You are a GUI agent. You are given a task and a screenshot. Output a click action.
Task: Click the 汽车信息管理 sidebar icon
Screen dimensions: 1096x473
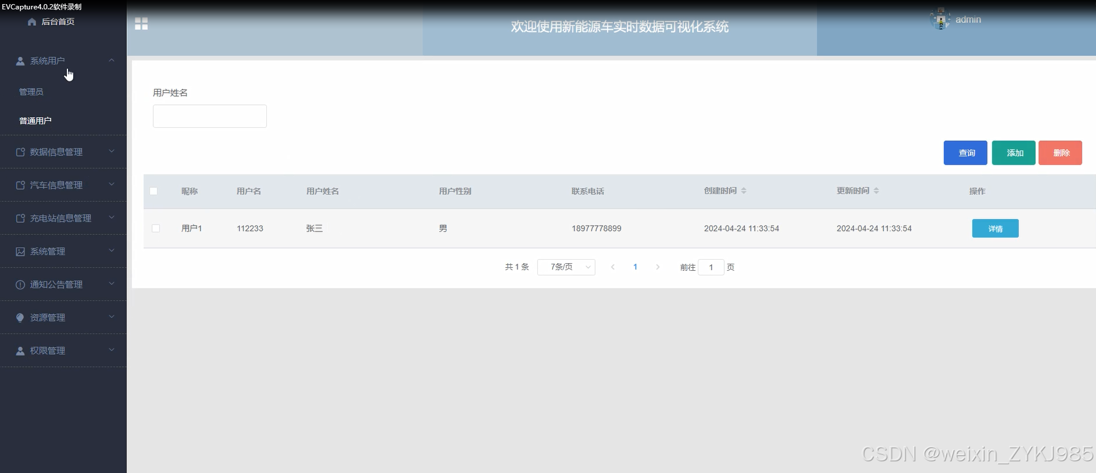click(20, 185)
